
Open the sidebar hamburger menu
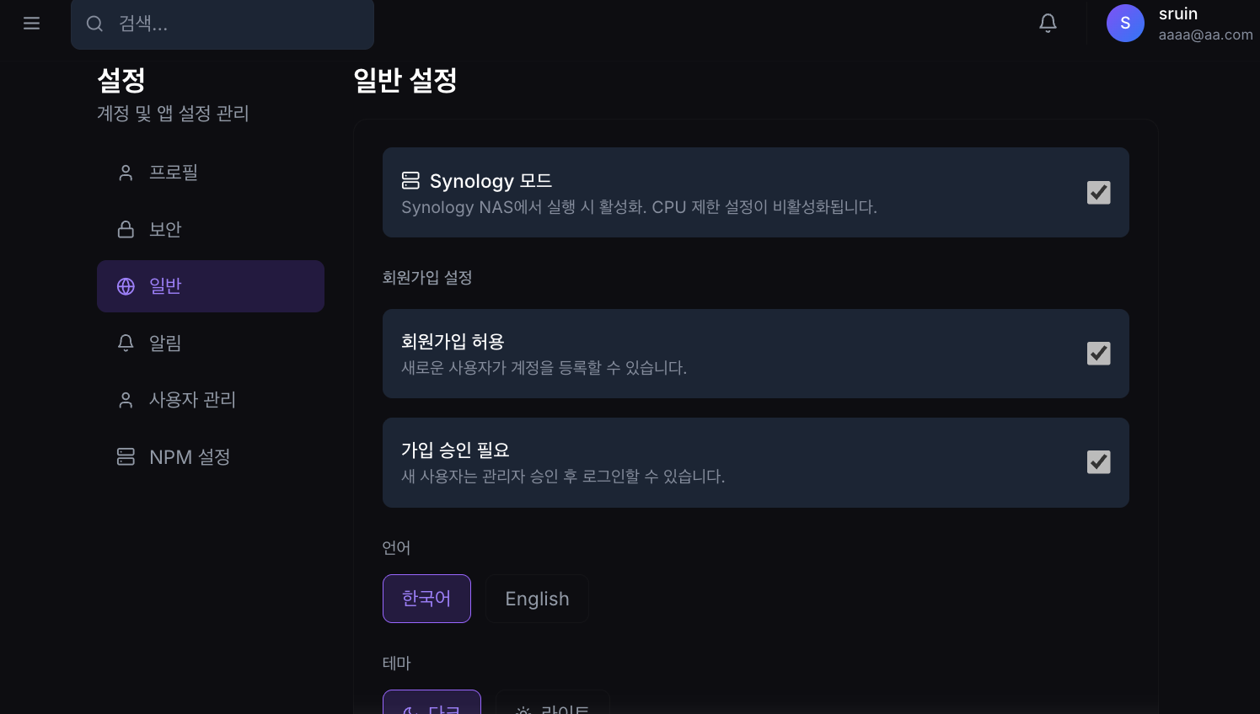(x=31, y=23)
